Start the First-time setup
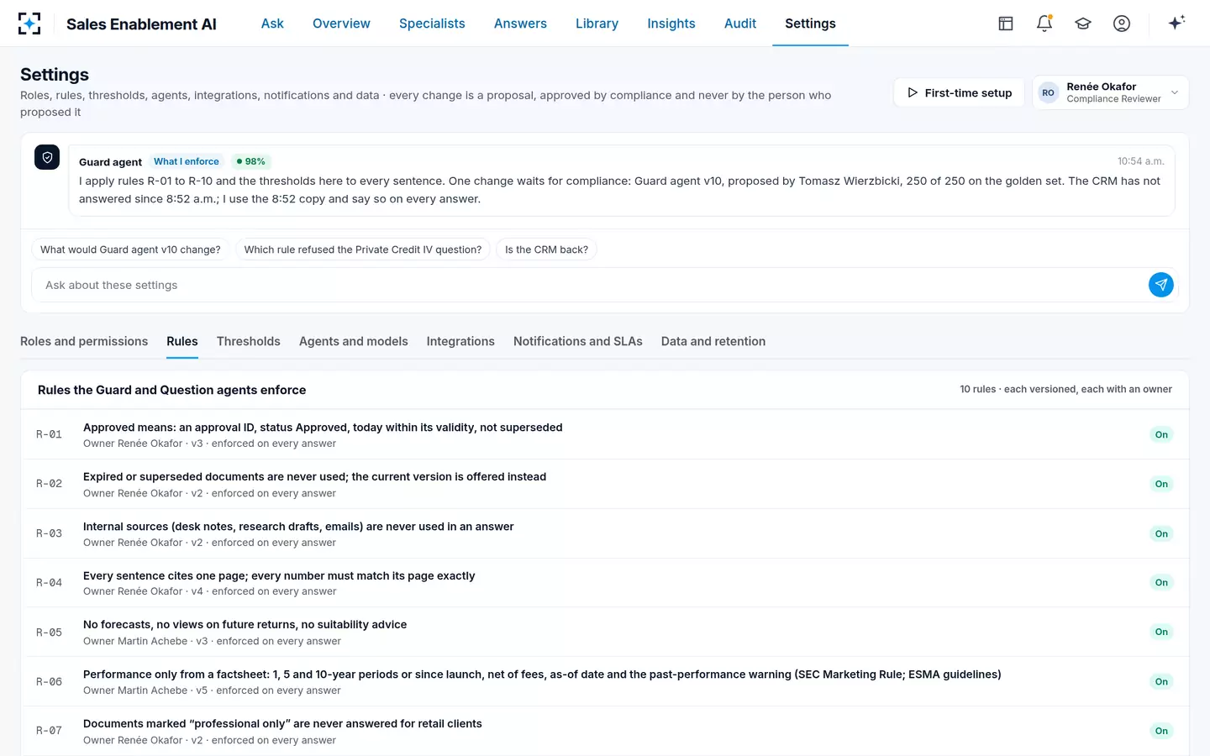This screenshot has width=1210, height=756. coord(959,92)
